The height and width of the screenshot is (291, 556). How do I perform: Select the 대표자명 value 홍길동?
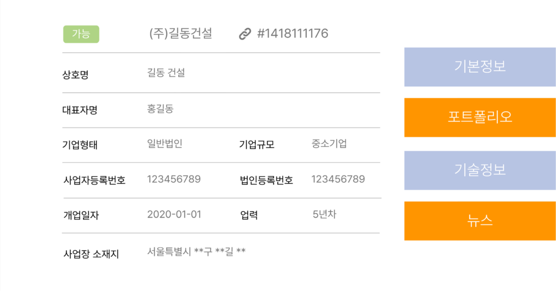[160, 109]
